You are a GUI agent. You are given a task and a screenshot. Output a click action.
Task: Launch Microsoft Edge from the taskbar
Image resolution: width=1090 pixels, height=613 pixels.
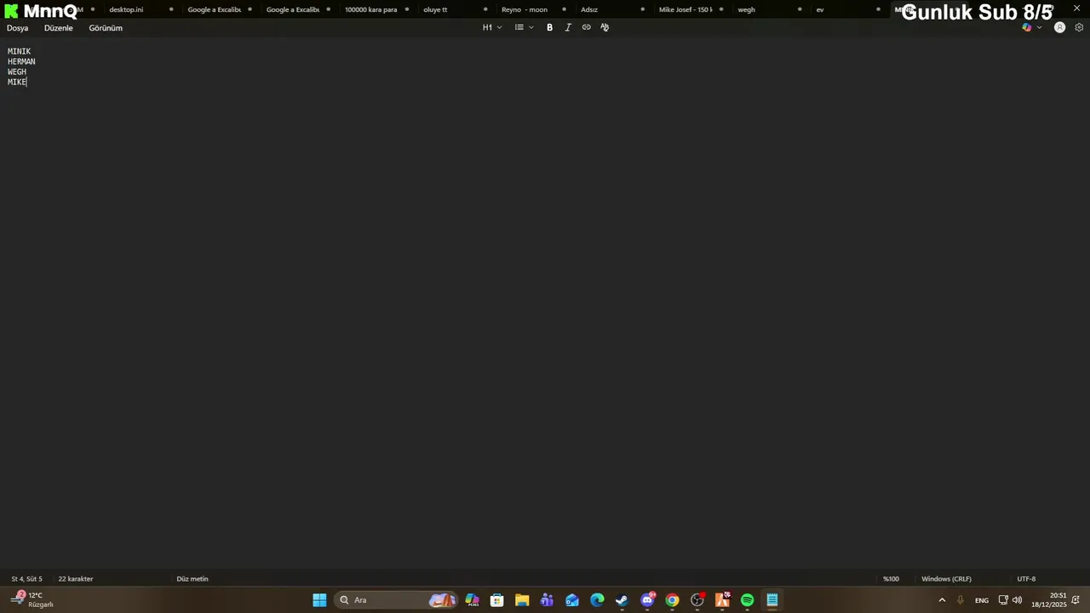pyautogui.click(x=597, y=600)
